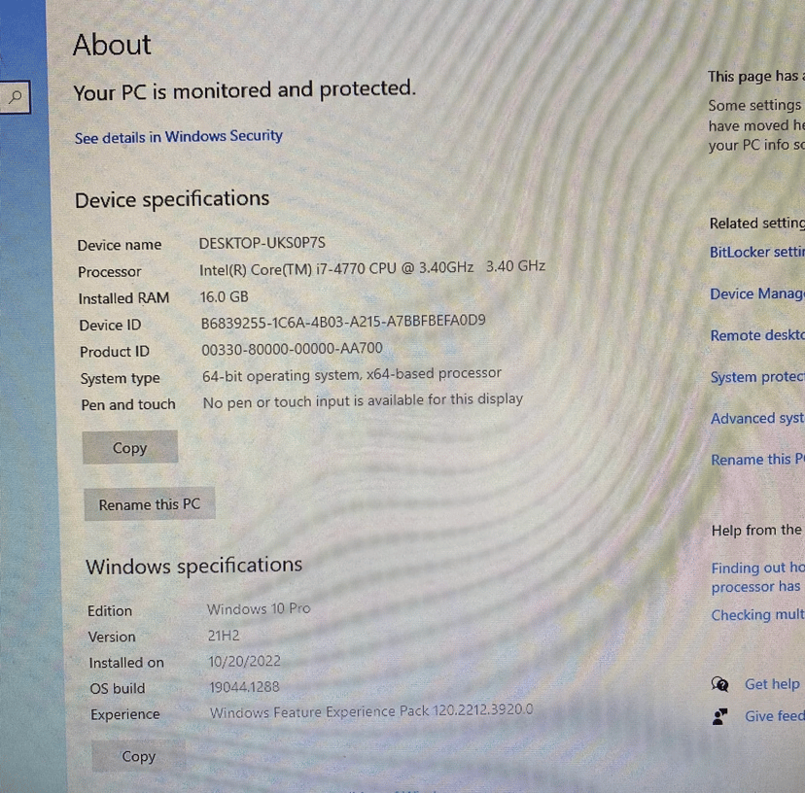
Task: Click the About page title
Action: tap(112, 45)
